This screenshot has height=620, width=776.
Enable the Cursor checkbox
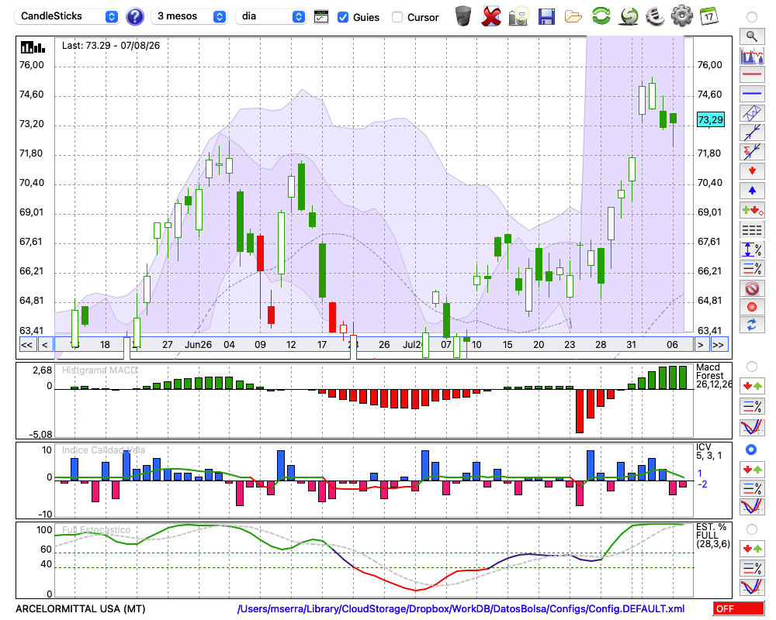pos(397,17)
